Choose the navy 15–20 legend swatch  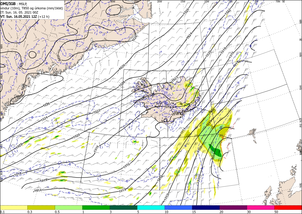(206, 207)
